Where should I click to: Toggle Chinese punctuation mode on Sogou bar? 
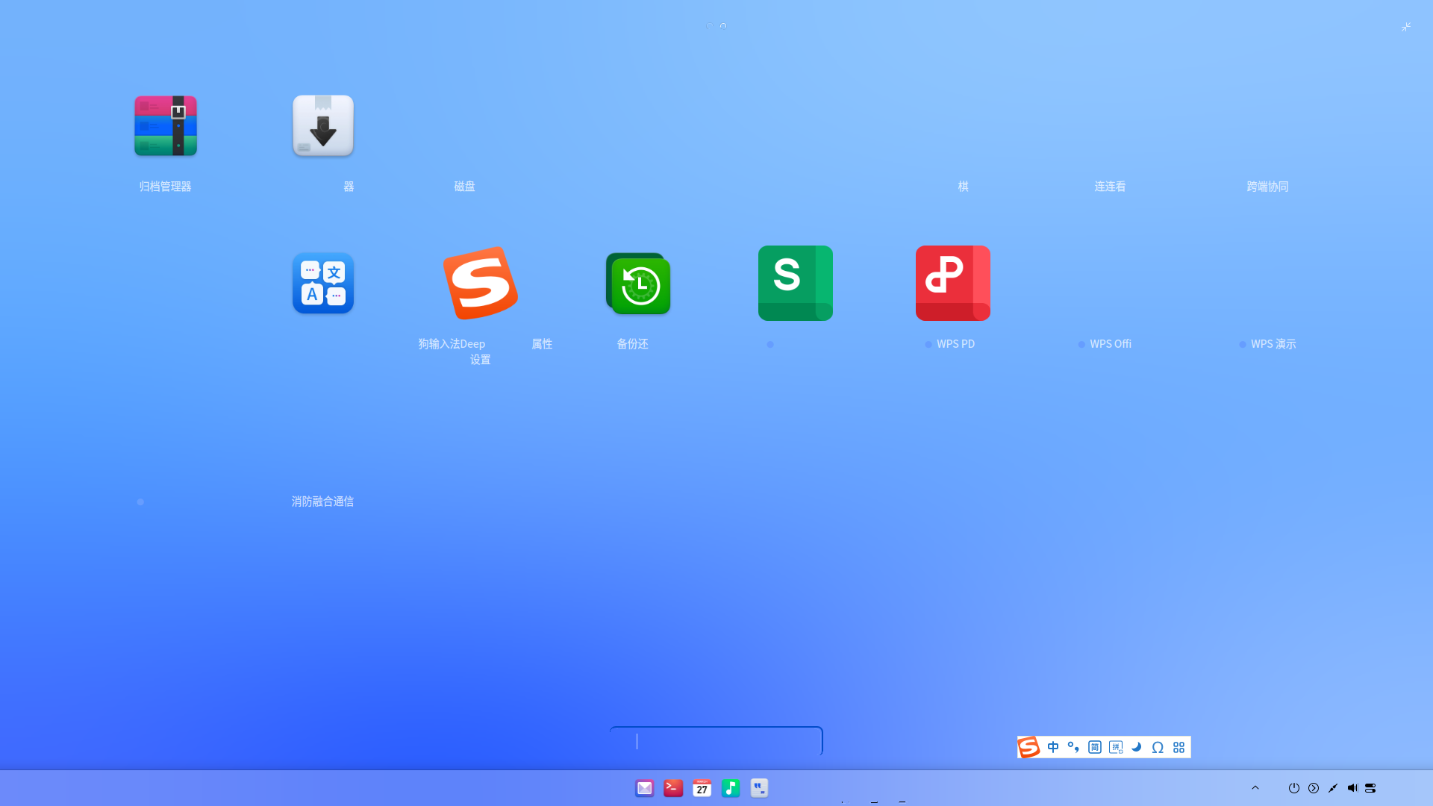tap(1073, 747)
